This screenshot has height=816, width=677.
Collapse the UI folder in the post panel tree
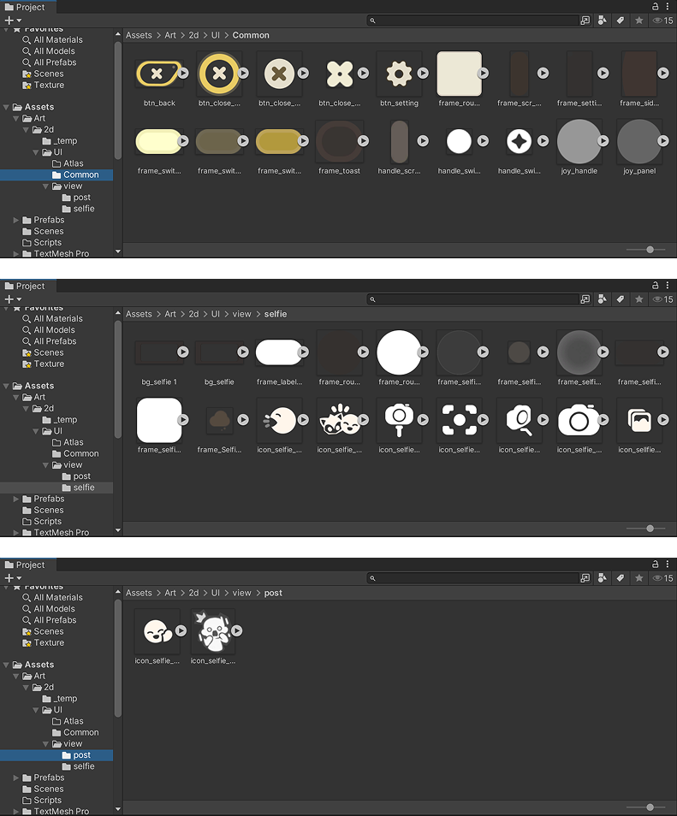tap(36, 710)
